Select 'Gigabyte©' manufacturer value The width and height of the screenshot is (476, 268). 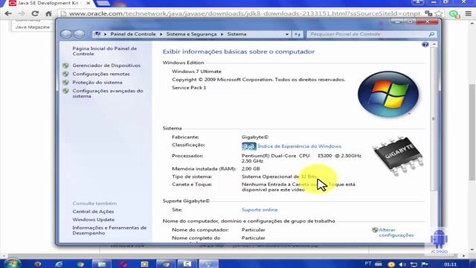(x=255, y=137)
